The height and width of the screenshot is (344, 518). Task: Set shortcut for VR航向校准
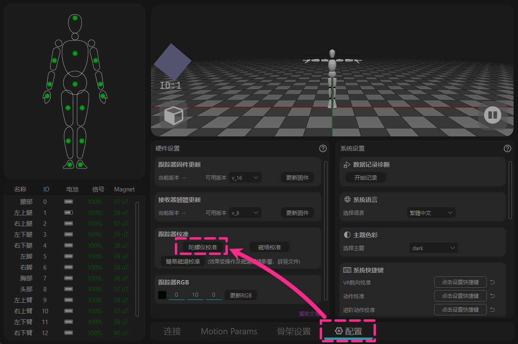tap(461, 282)
